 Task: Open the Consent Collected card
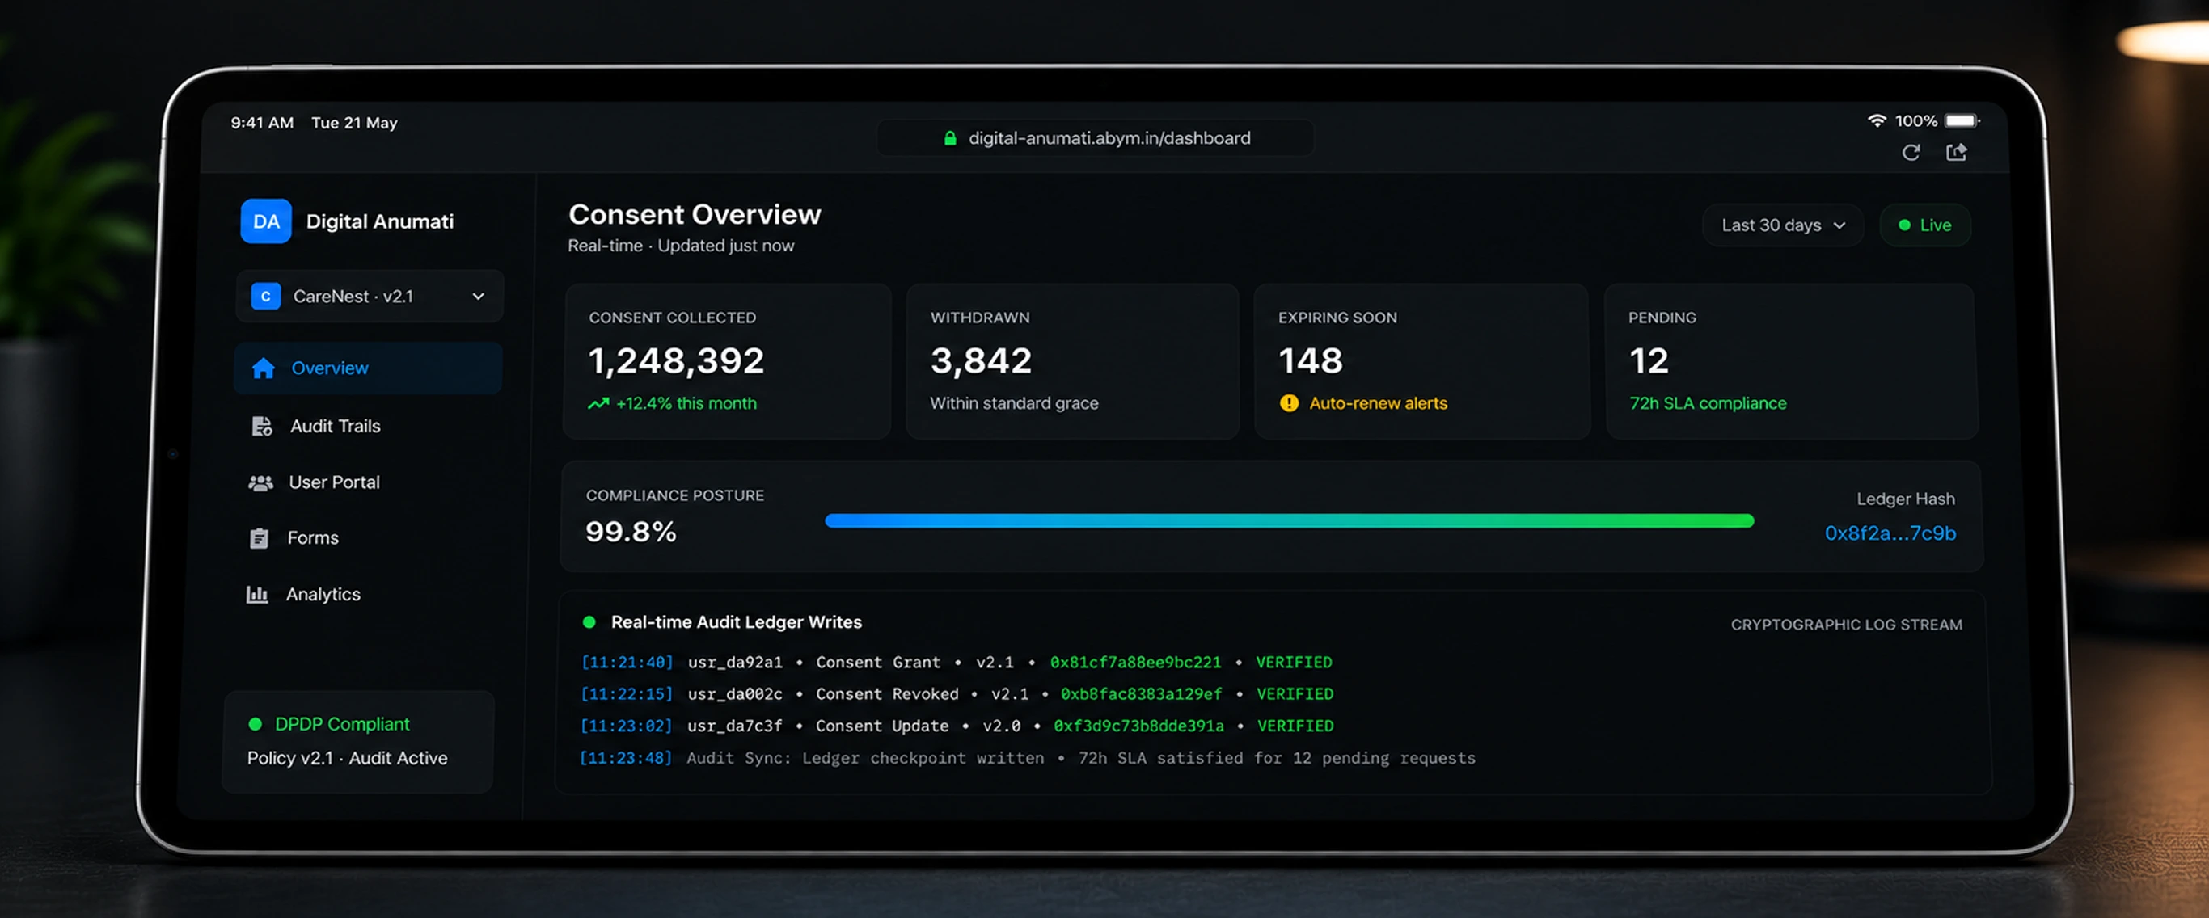[x=727, y=361]
